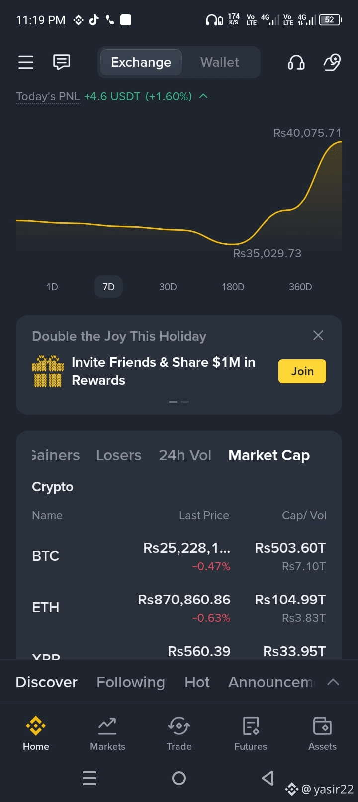
Task: Open customer support headset icon
Action: [x=296, y=62]
